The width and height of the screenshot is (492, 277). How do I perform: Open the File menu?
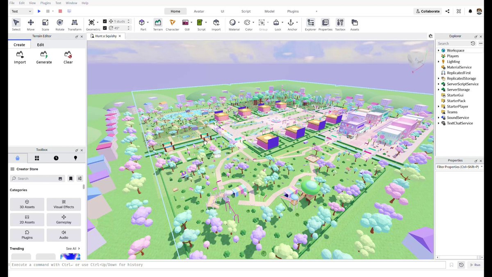[12, 3]
